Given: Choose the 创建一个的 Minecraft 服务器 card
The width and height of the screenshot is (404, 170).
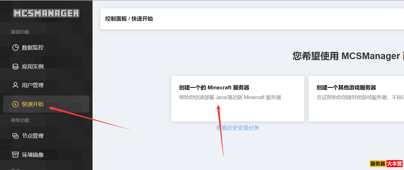Looking at the screenshot, I should pos(238,99).
